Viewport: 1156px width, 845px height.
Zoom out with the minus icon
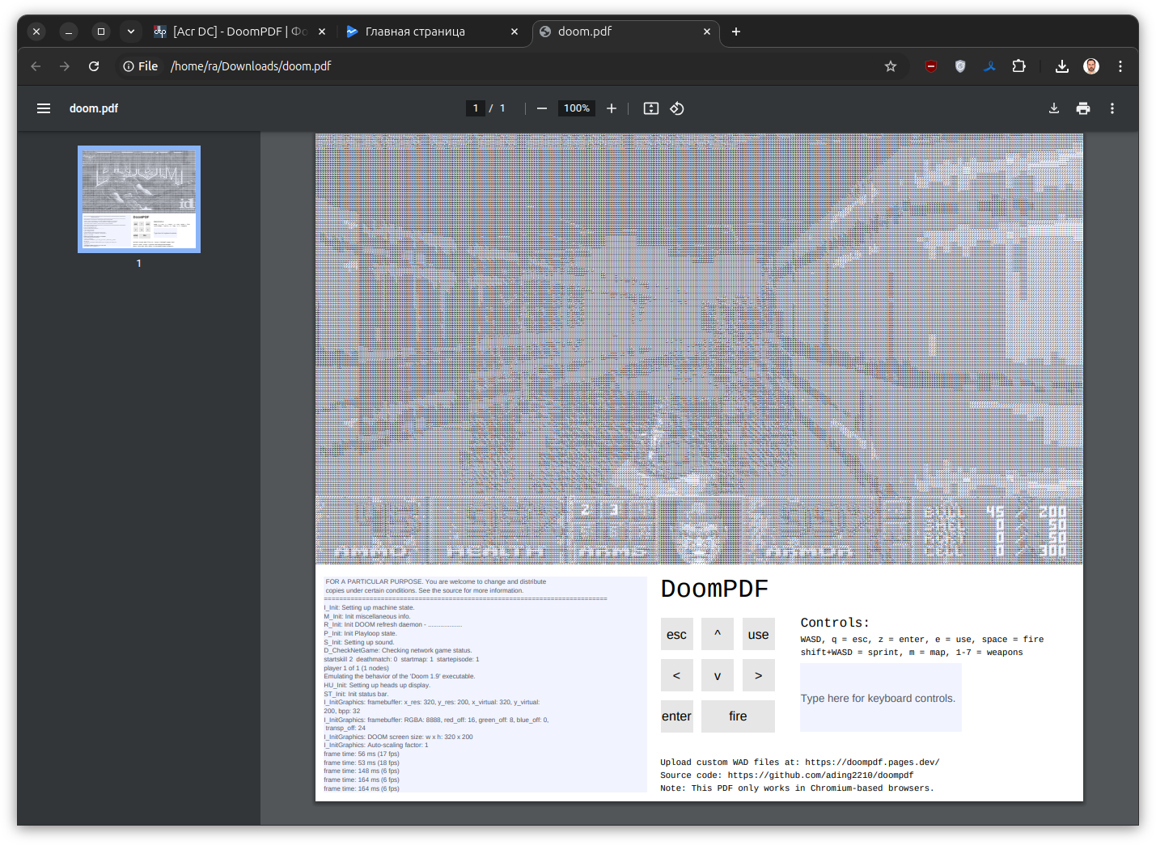point(542,108)
